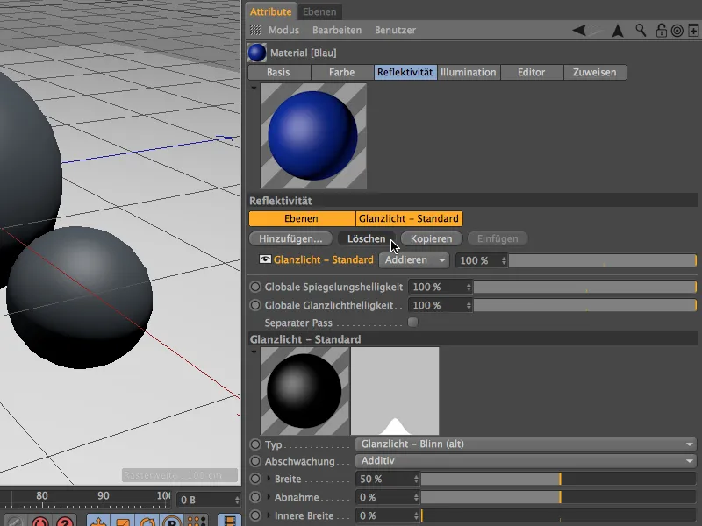The image size is (702, 526).
Task: Click the 0 B frame field stepper
Action: [x=237, y=500]
